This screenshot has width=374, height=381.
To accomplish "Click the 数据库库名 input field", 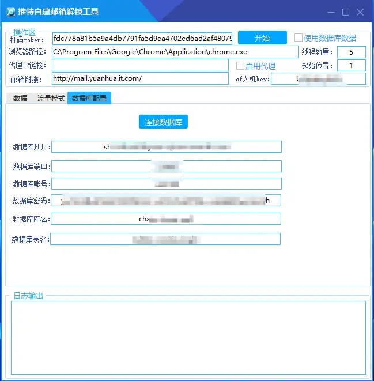I will (166, 219).
